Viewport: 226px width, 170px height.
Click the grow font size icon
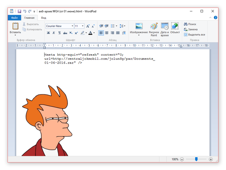tap(88, 26)
